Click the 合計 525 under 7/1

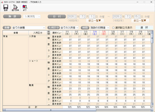pyautogui.click(x=67, y=107)
